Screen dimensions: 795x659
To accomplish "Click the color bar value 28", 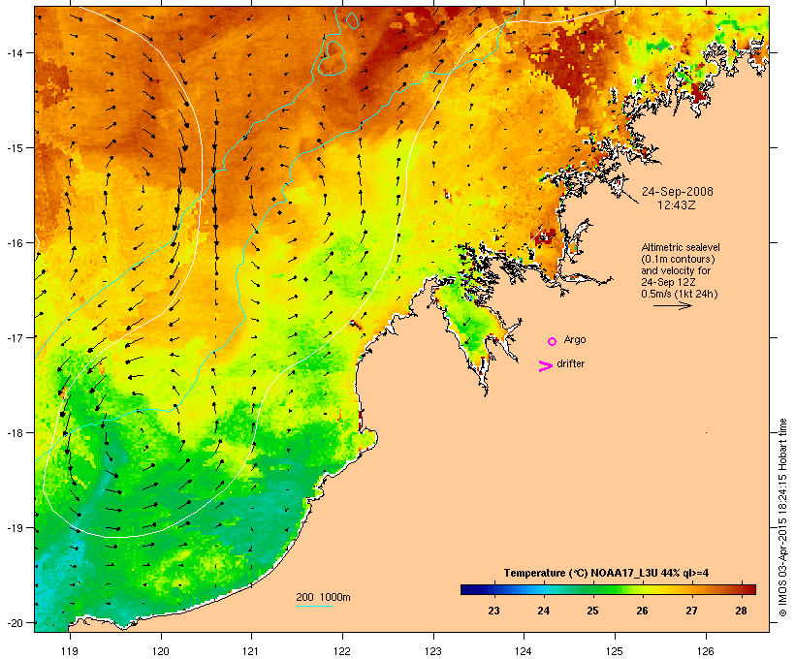I will tap(742, 611).
